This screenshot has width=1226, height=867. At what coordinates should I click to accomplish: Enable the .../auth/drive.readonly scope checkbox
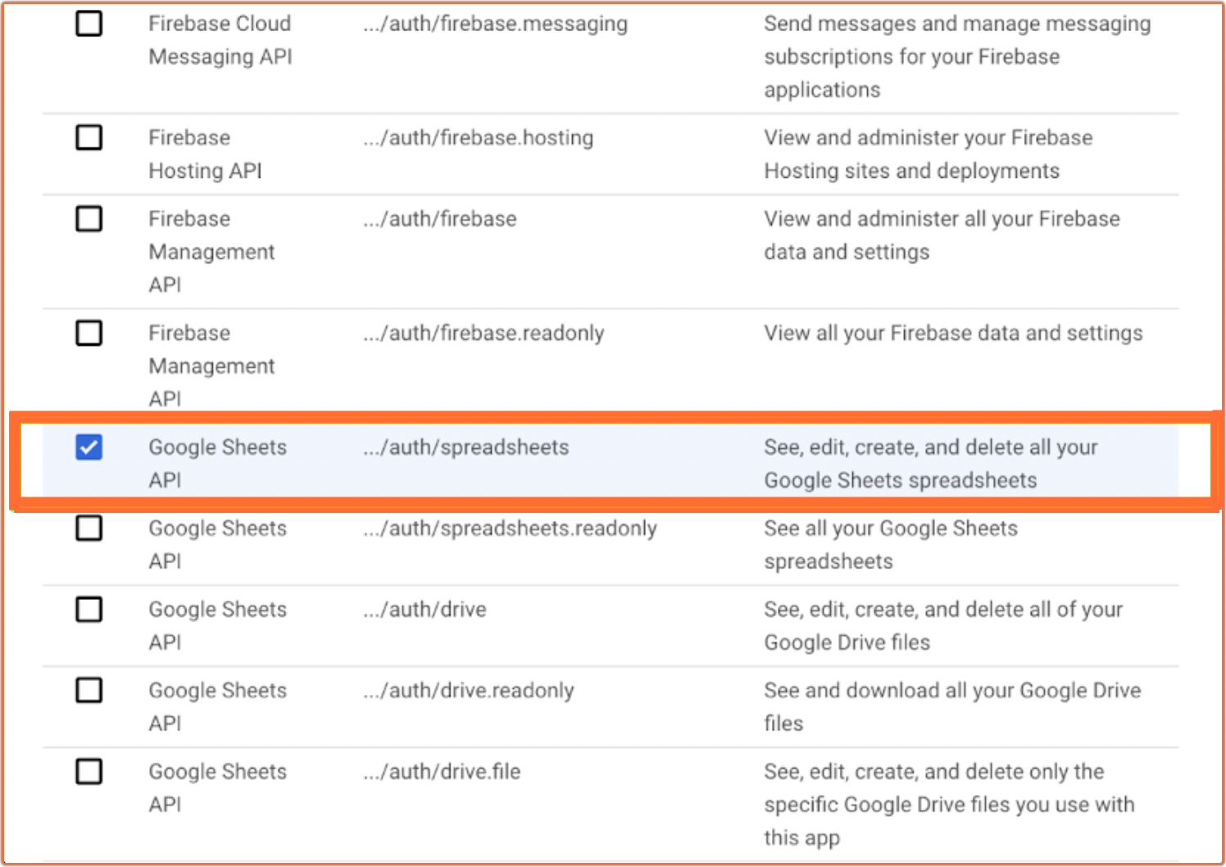pyautogui.click(x=89, y=691)
